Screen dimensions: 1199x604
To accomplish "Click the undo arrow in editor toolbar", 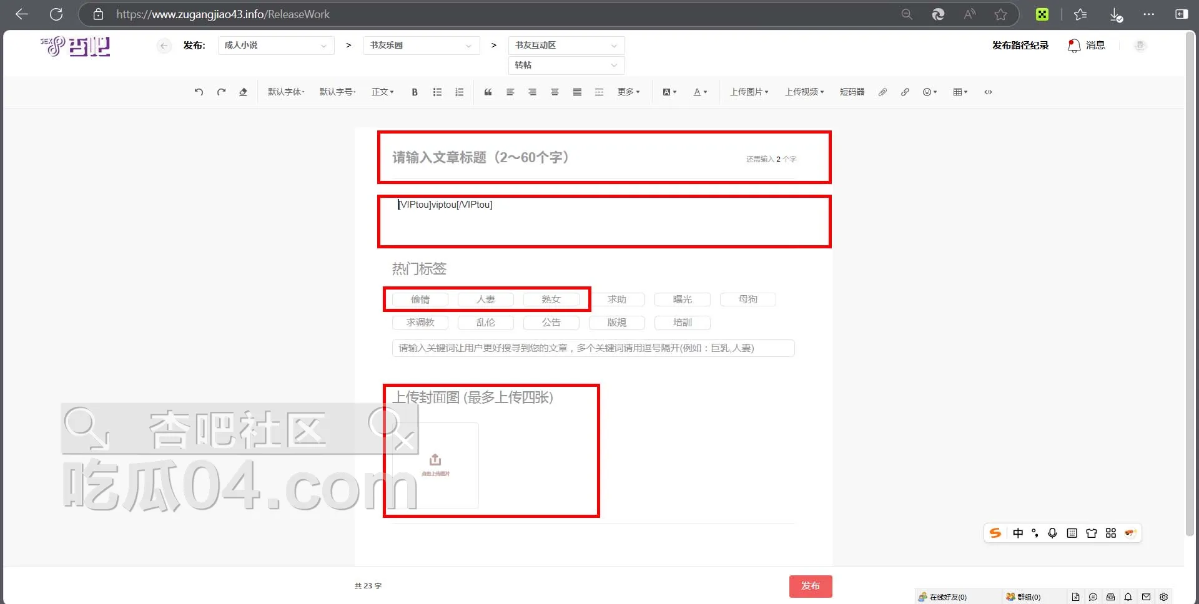I will 199,92.
